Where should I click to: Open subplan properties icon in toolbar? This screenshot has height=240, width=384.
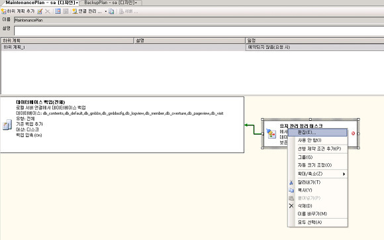(40, 11)
